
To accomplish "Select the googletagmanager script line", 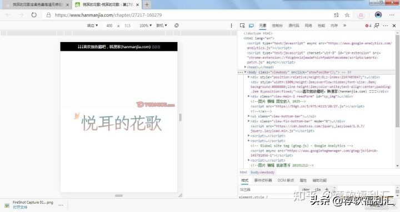I will tap(314, 153).
